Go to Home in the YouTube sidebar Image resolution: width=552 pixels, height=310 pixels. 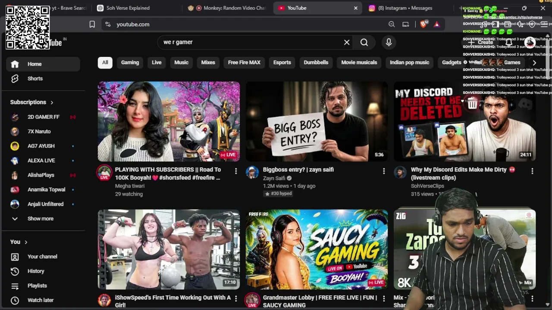(x=43, y=64)
